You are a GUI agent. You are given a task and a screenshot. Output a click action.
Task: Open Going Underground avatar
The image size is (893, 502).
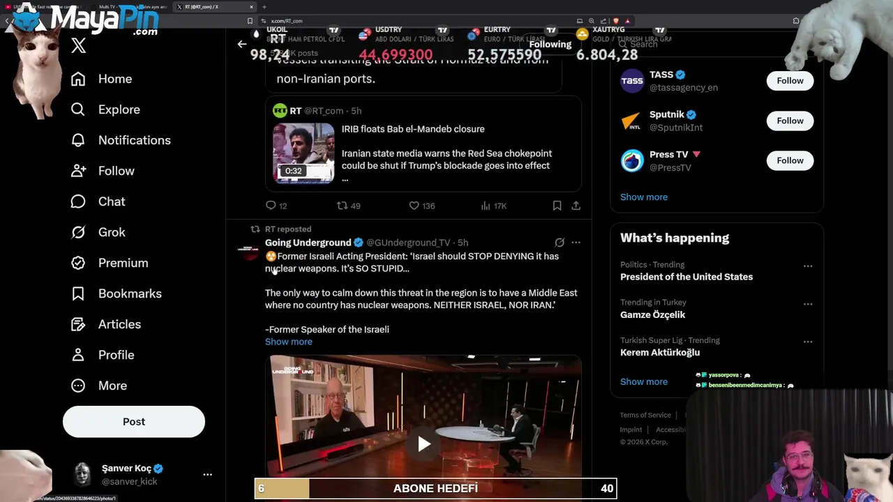(x=248, y=249)
